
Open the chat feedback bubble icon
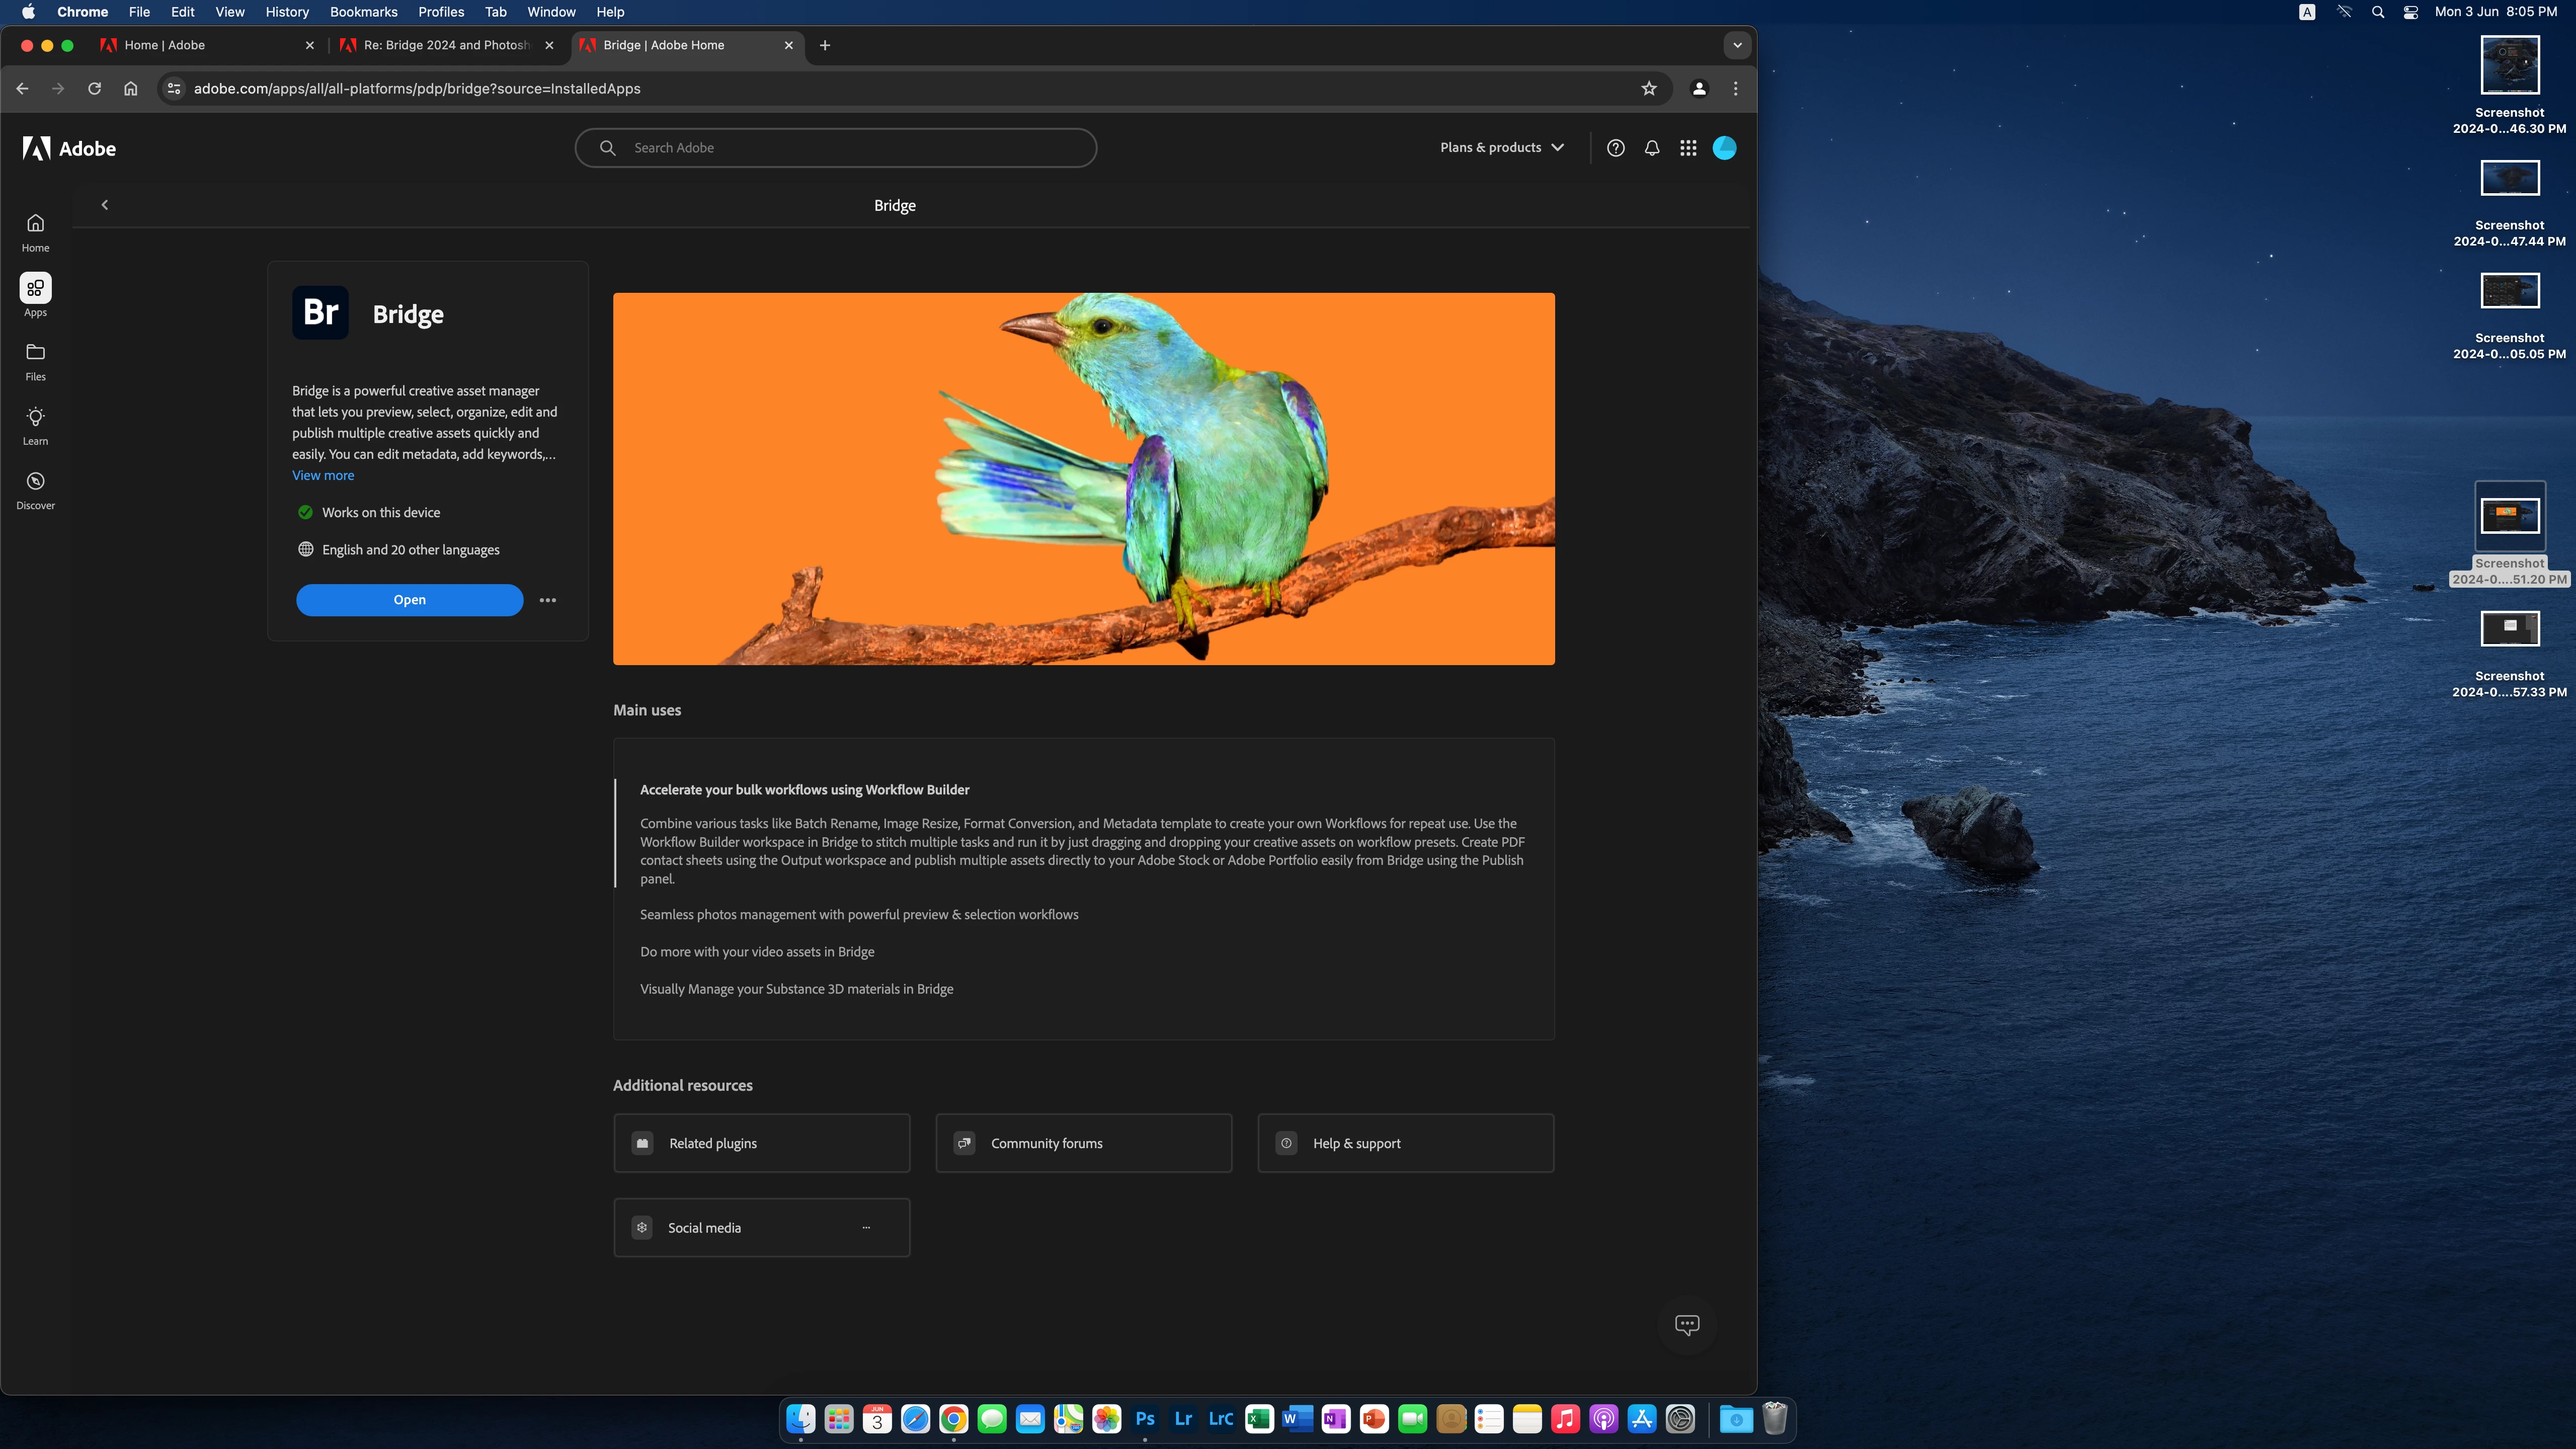point(1687,1325)
